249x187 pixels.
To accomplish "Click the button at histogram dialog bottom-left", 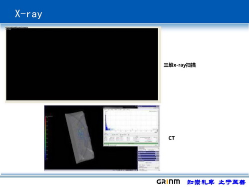I will [x=106, y=145].
